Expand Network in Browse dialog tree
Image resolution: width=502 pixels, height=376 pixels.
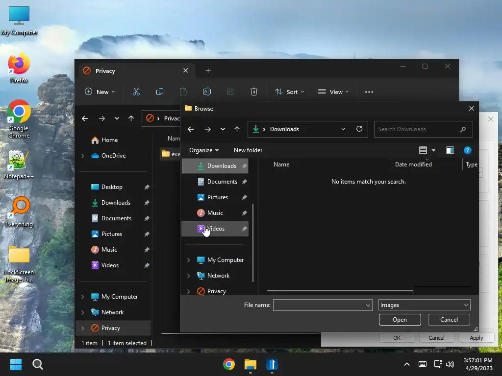click(188, 276)
